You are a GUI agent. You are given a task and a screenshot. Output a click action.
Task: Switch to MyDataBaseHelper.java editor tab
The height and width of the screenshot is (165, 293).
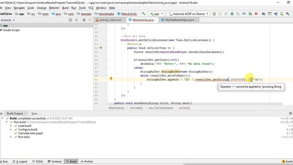coord(179,20)
